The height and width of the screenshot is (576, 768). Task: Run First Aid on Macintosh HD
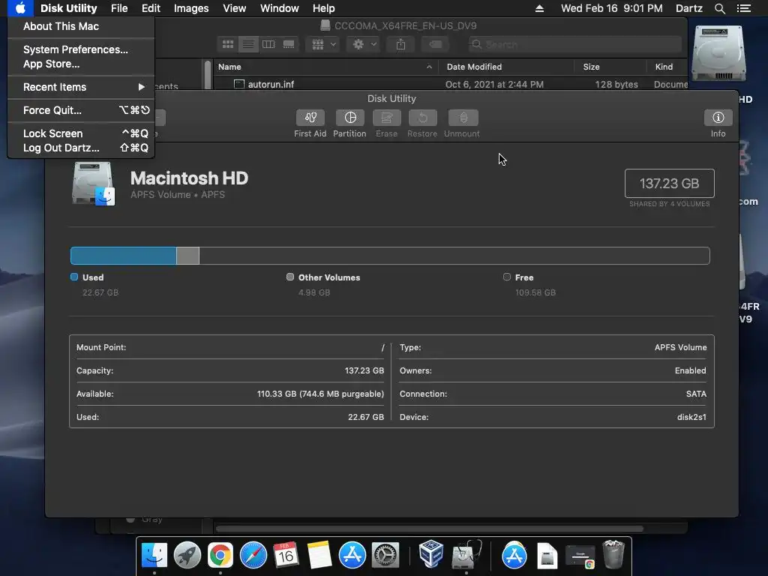click(310, 118)
